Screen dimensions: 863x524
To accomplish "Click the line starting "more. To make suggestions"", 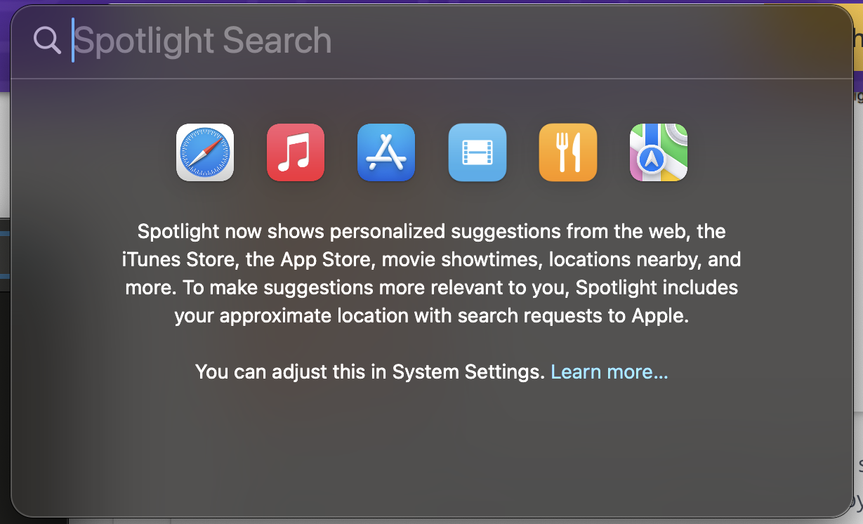I will (x=431, y=287).
